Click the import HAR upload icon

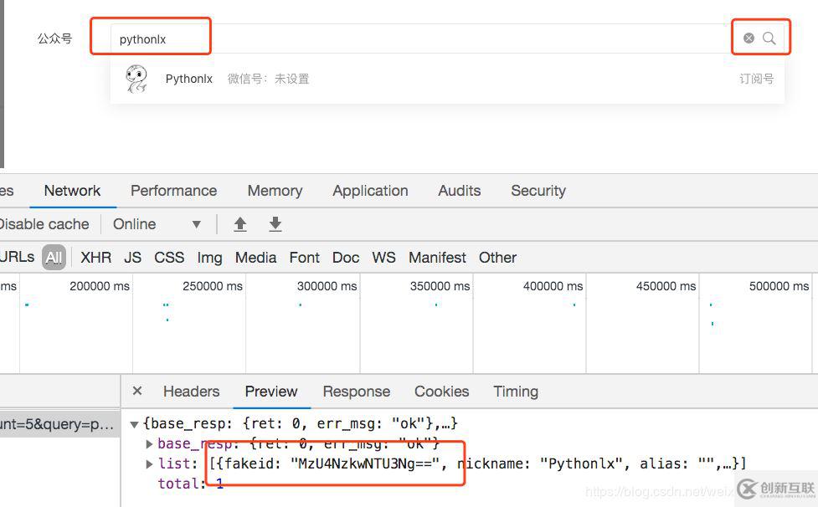(240, 224)
